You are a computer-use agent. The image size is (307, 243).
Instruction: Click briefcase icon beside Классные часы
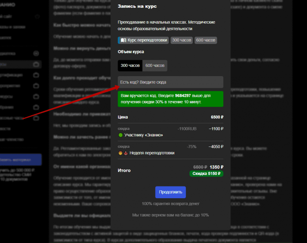point(36,118)
